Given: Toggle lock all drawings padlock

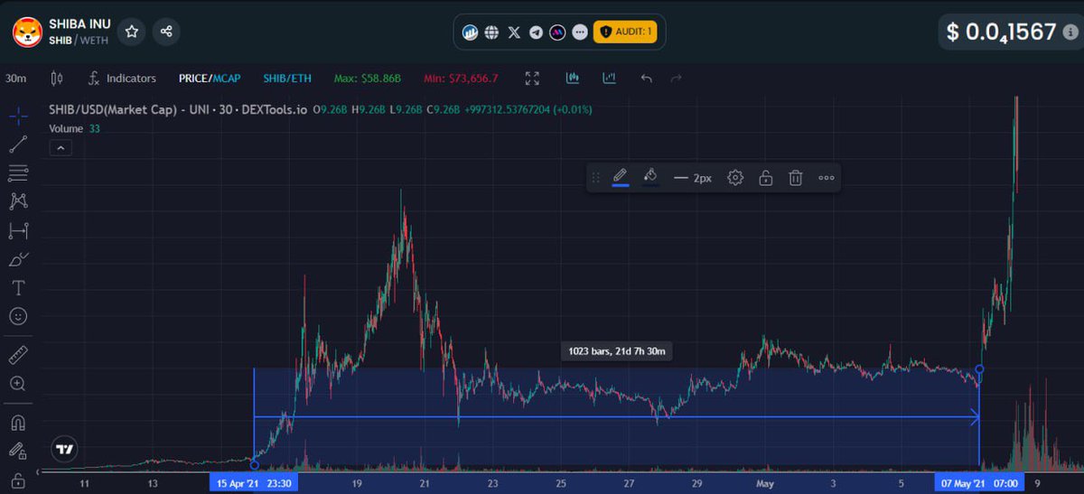Looking at the screenshot, I should [18, 480].
